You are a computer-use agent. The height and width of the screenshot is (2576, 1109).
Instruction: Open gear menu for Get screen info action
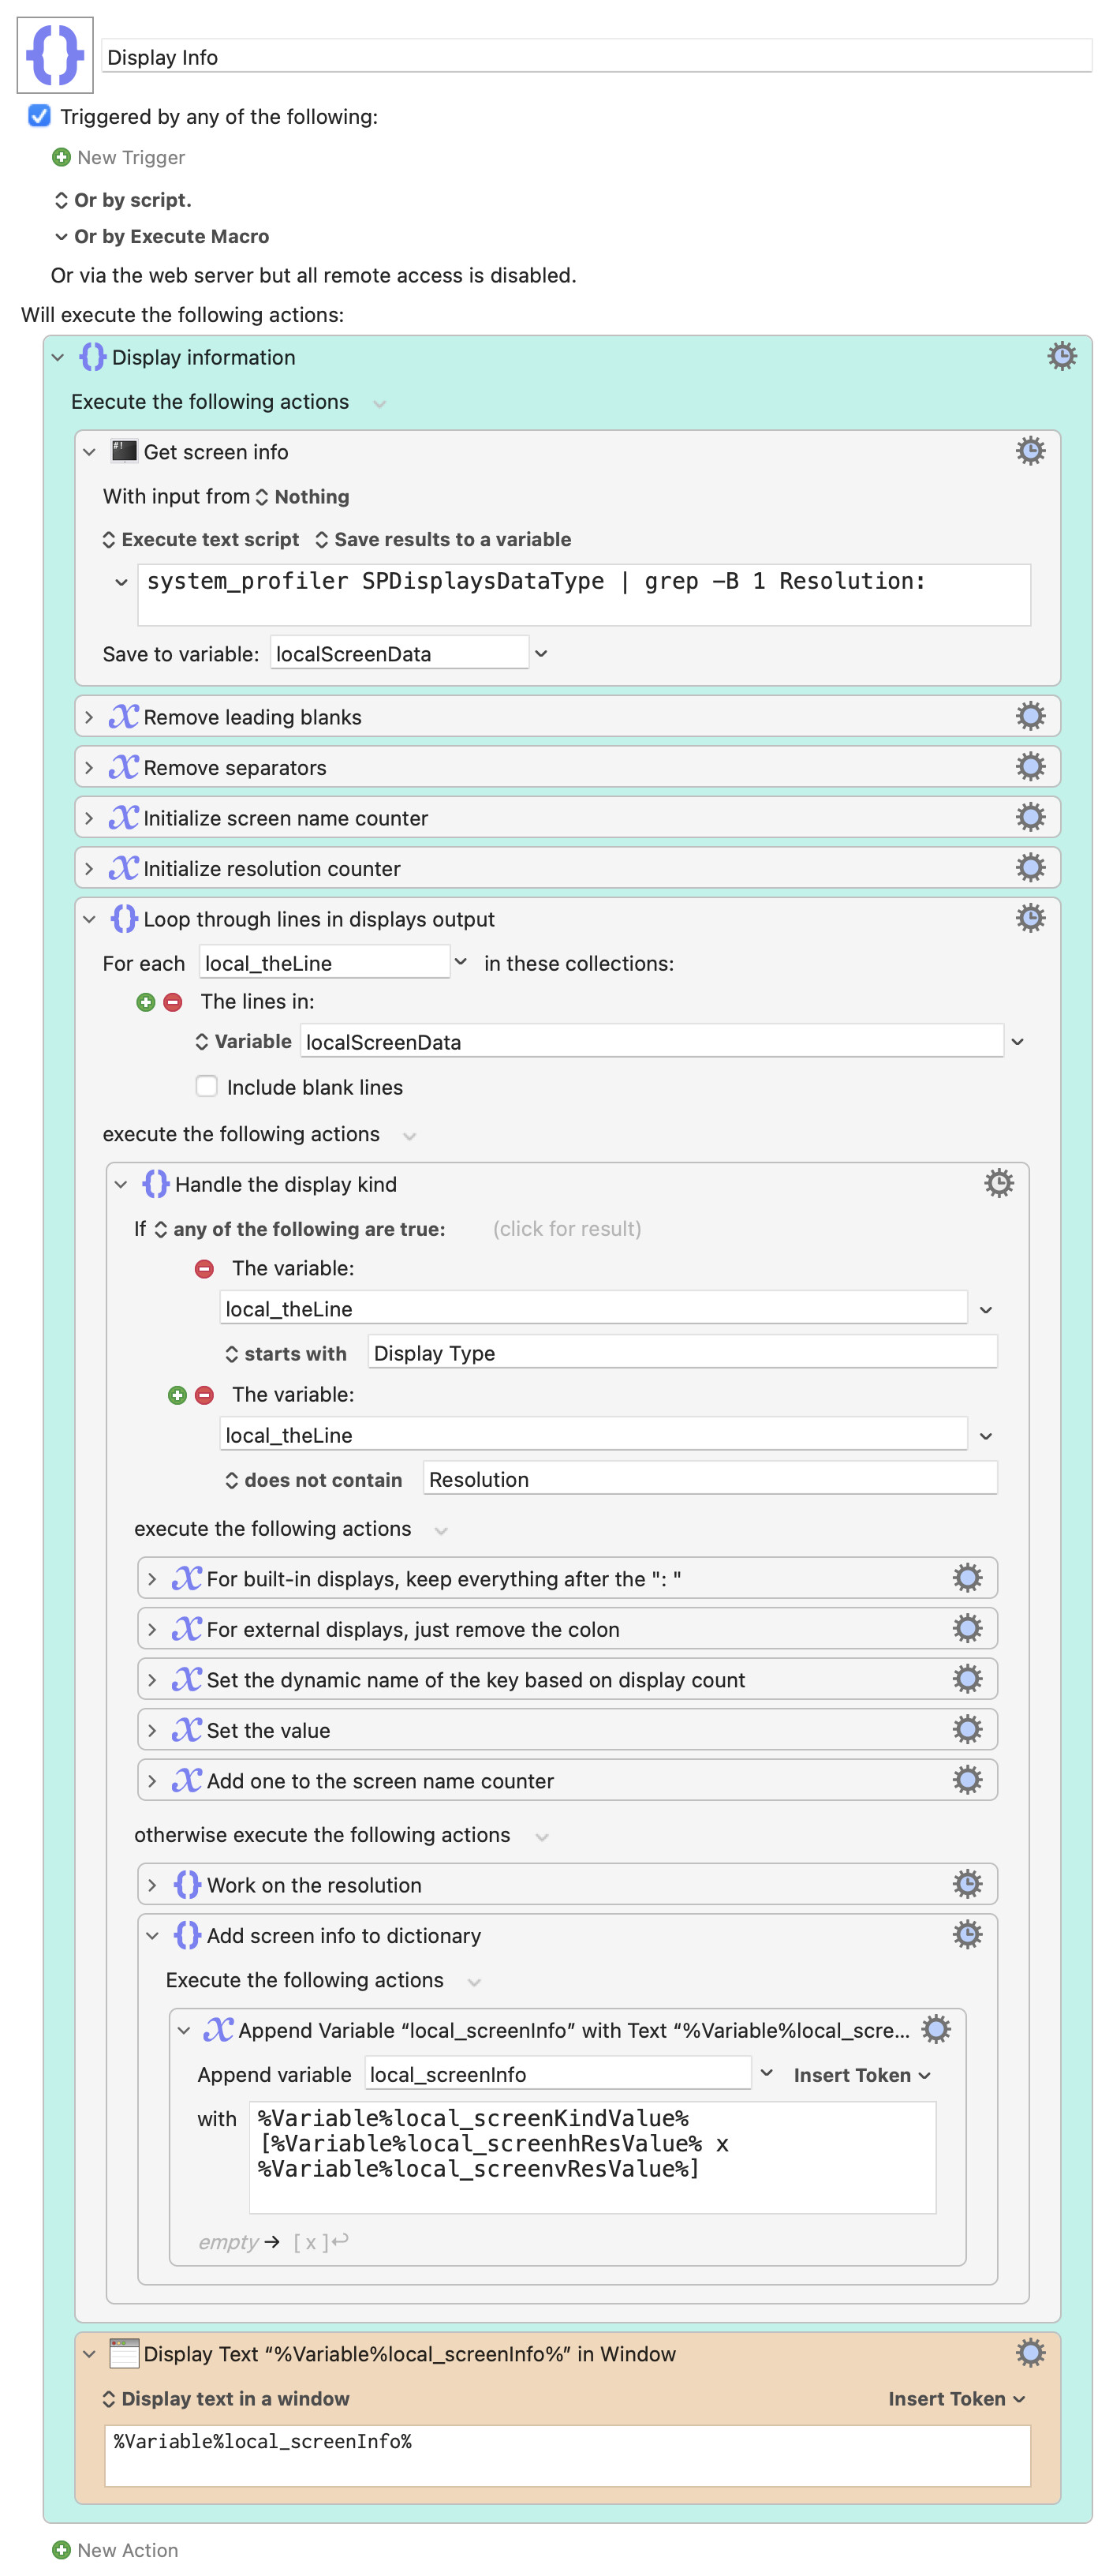pos(1029,451)
